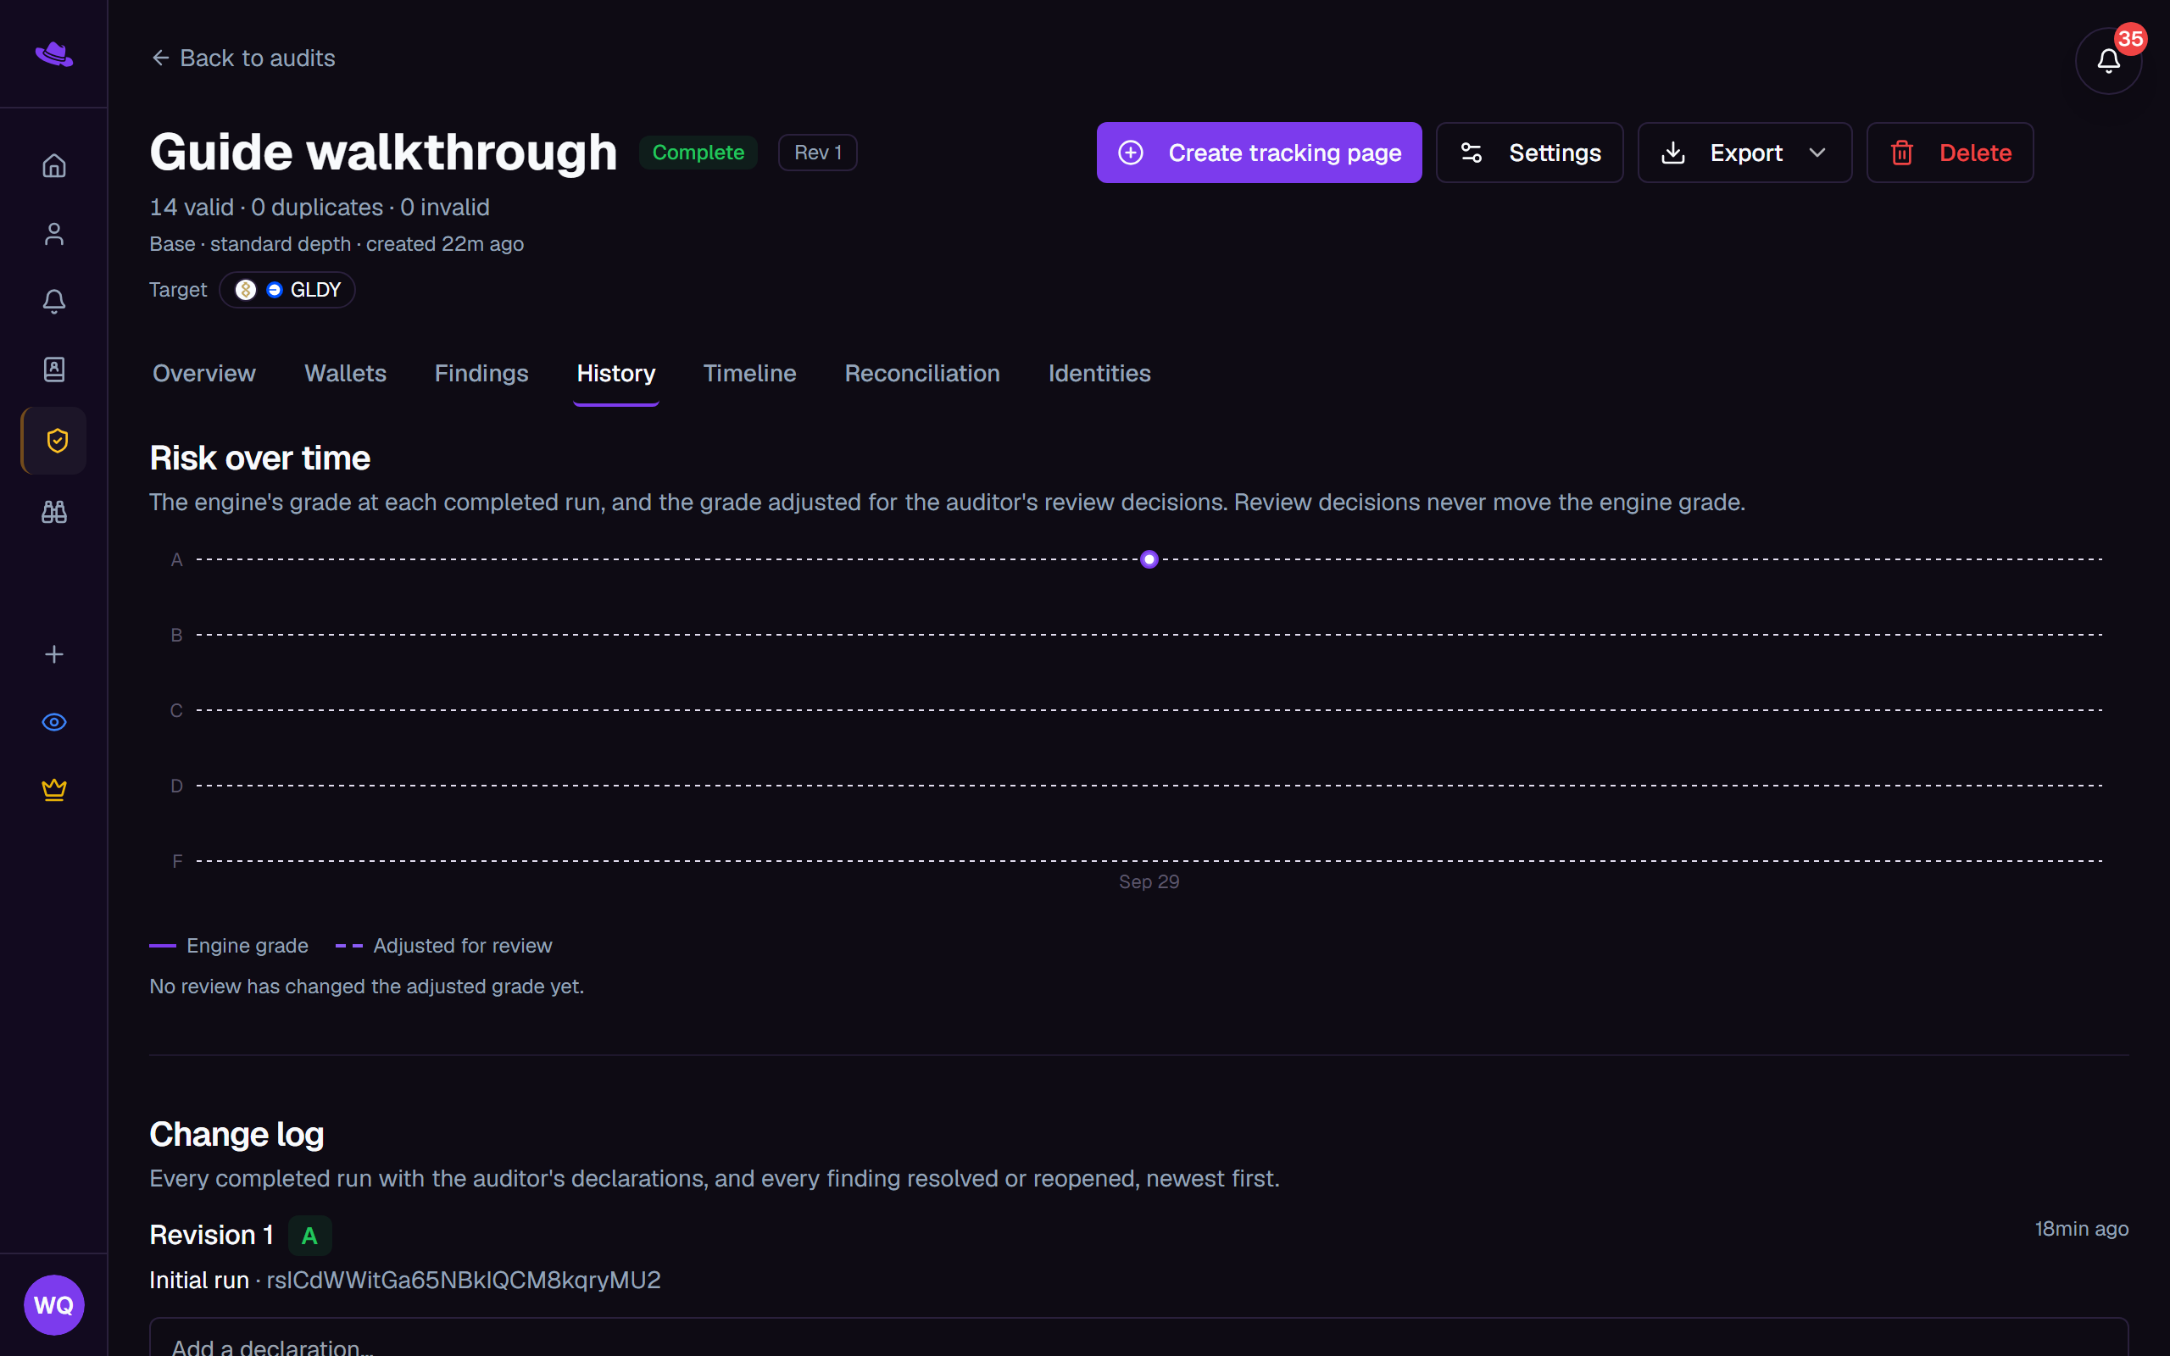The width and height of the screenshot is (2170, 1356).
Task: Open alerts bell icon in sidebar
Action: [53, 302]
